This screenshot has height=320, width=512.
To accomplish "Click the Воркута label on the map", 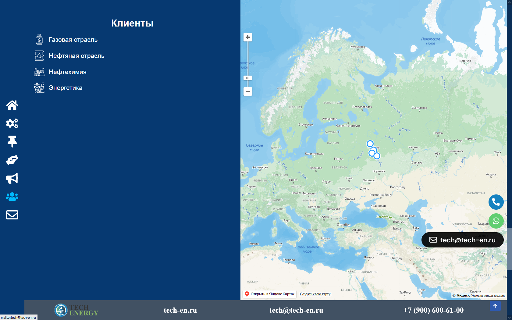I will tap(465, 61).
